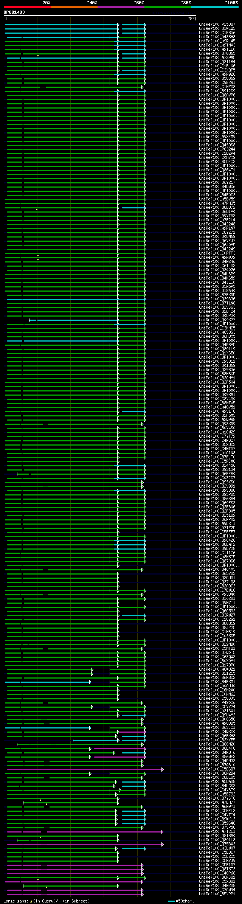Open hit UniRef100_A4S6H8
The image size is (242, 904).
[217, 37]
